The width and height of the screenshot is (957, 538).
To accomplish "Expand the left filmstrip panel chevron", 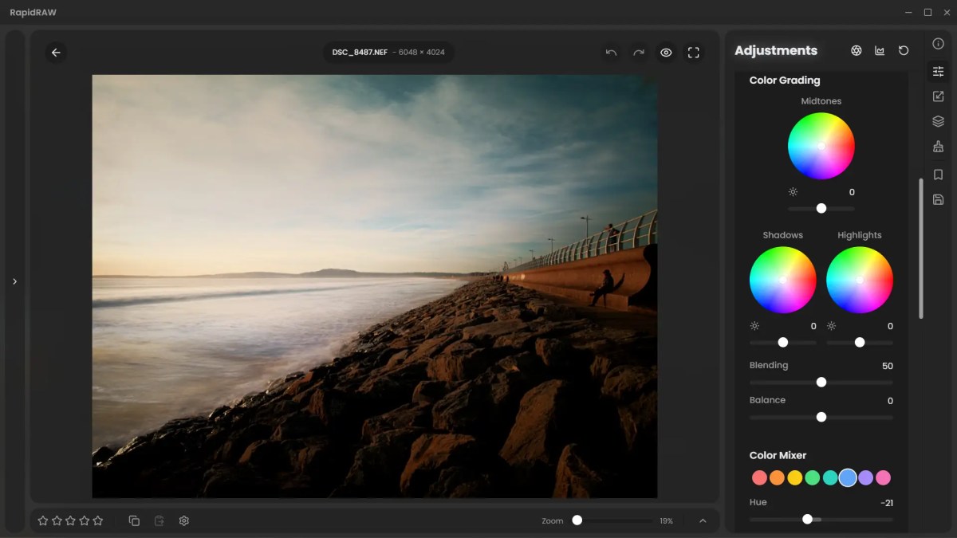I will (14, 281).
